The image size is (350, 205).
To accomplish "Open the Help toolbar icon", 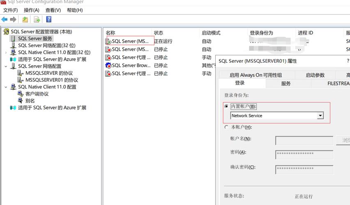I will (48, 19).
